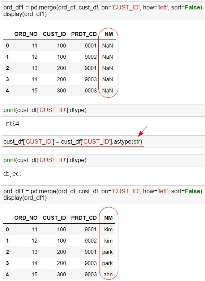
Task: Click CUST_ID header in the names table
Action: [55, 218]
